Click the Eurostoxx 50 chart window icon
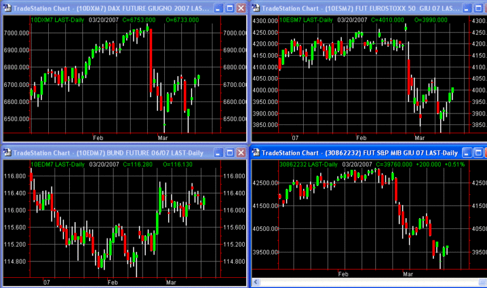This screenshot has width=487, height=288. point(256,8)
